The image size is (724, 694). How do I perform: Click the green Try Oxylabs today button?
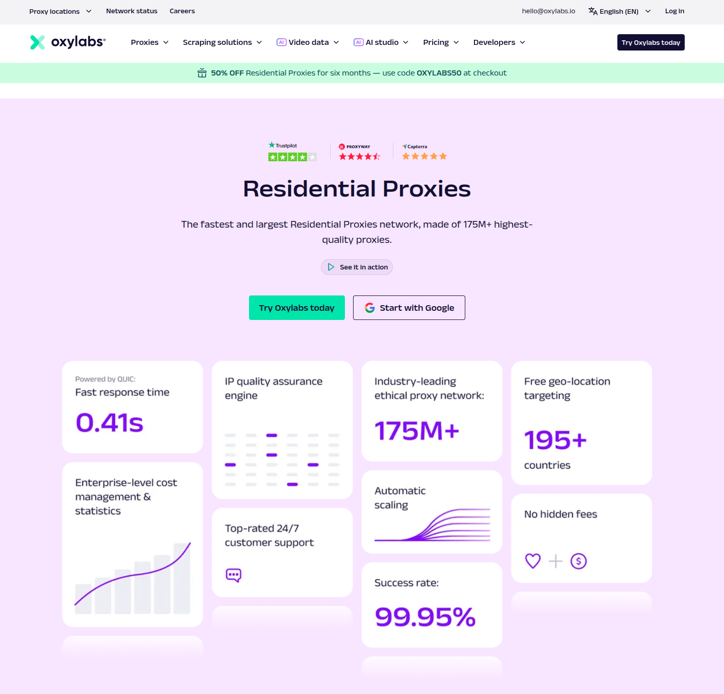pyautogui.click(x=297, y=308)
